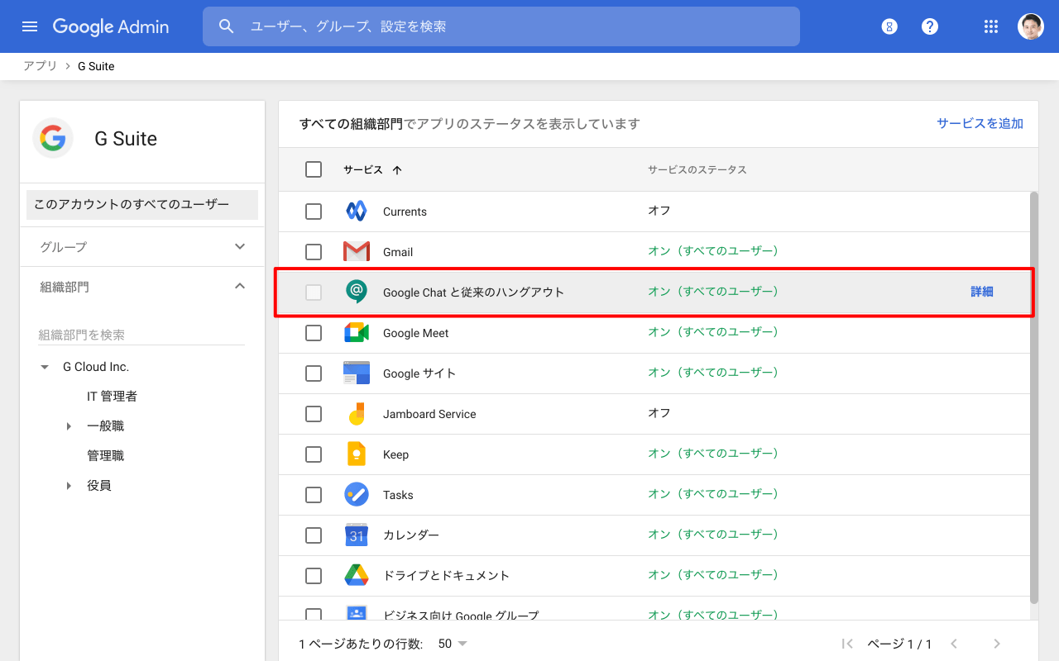Click the Currents service icon
The width and height of the screenshot is (1059, 661).
tap(357, 212)
